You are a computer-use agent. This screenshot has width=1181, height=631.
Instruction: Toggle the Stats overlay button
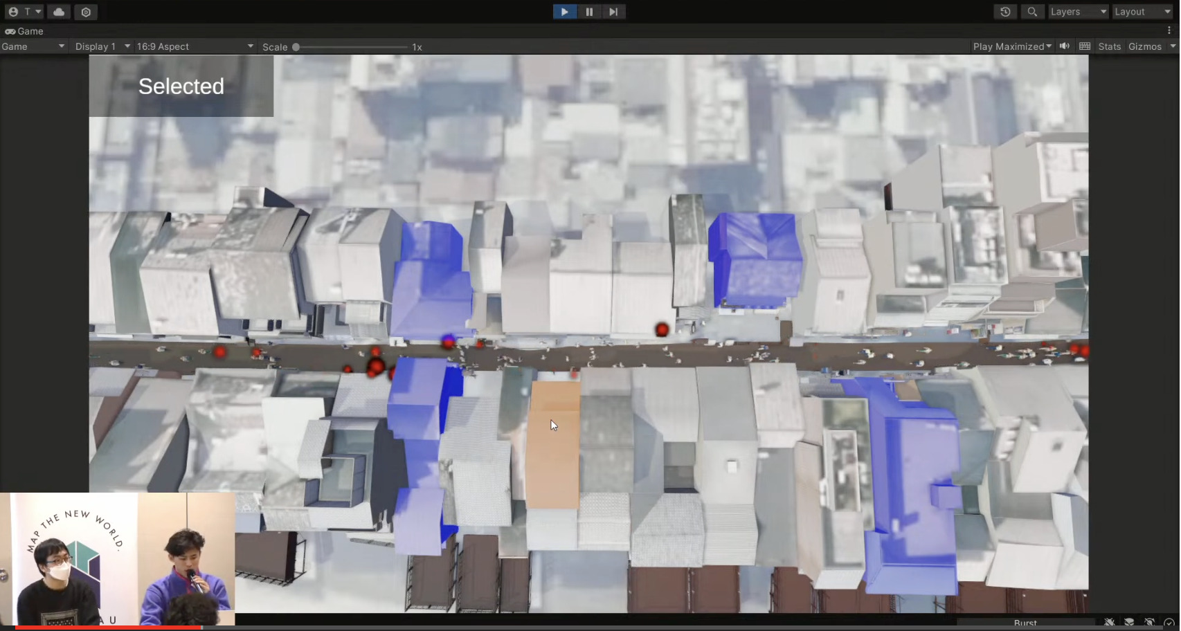[1109, 46]
